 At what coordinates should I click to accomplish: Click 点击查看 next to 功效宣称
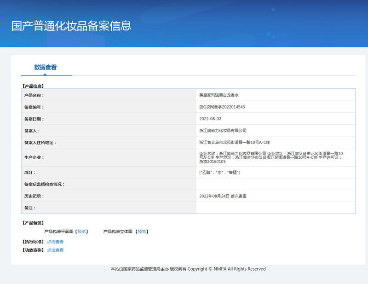pos(55,250)
